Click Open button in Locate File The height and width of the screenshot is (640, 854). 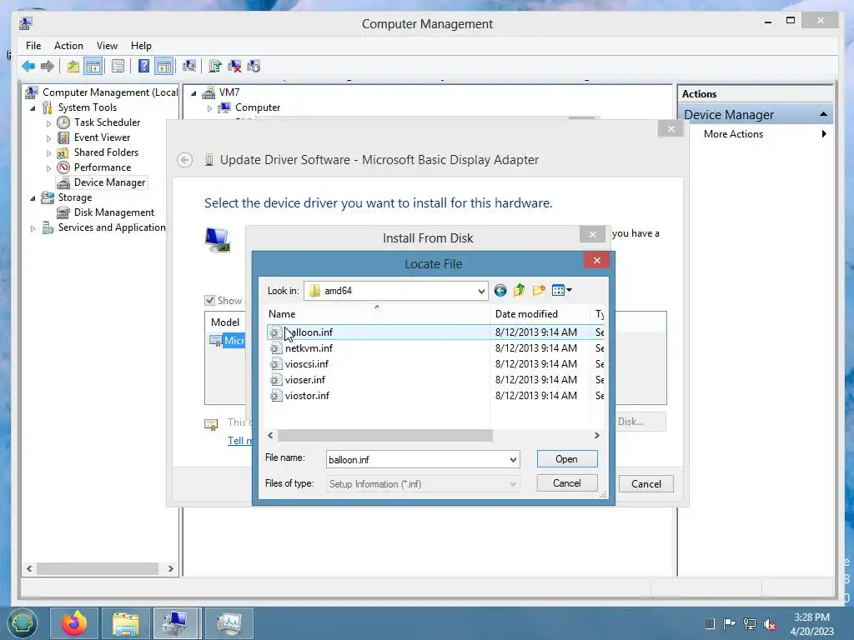point(567,459)
